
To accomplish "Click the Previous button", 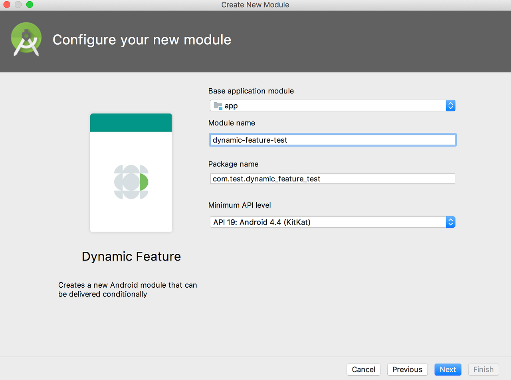I will click(407, 369).
